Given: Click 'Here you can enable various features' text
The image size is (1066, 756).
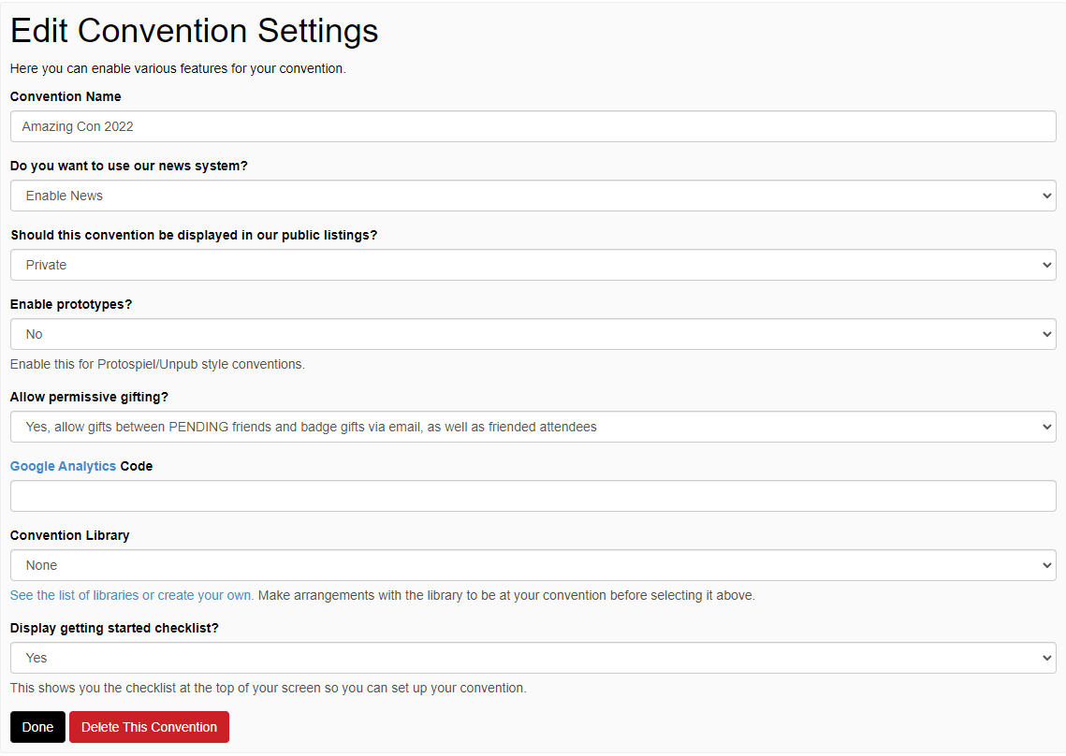Looking at the screenshot, I should click(x=178, y=68).
